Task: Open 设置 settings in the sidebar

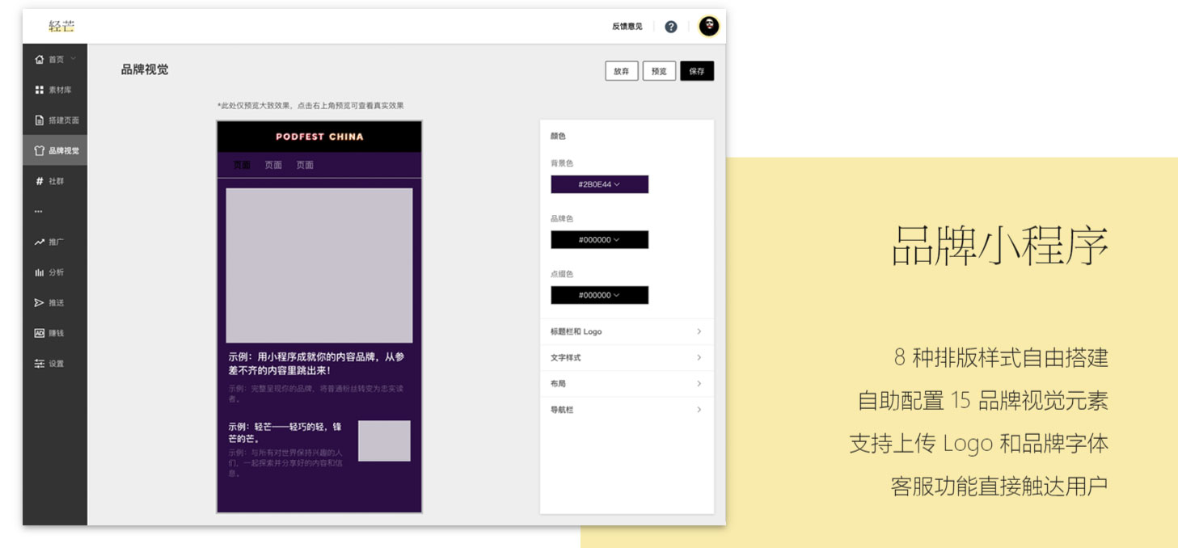Action: [50, 364]
